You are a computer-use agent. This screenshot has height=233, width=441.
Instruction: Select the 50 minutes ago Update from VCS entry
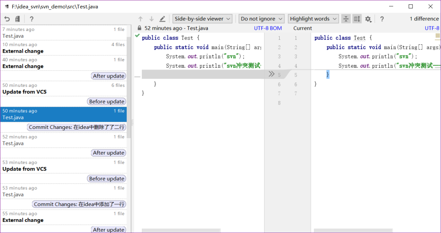click(x=63, y=89)
